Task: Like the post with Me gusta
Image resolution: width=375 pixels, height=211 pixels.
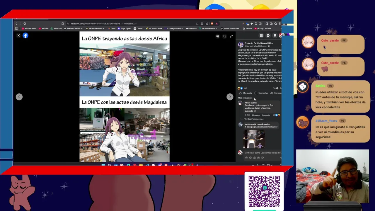Action: pyautogui.click(x=245, y=93)
